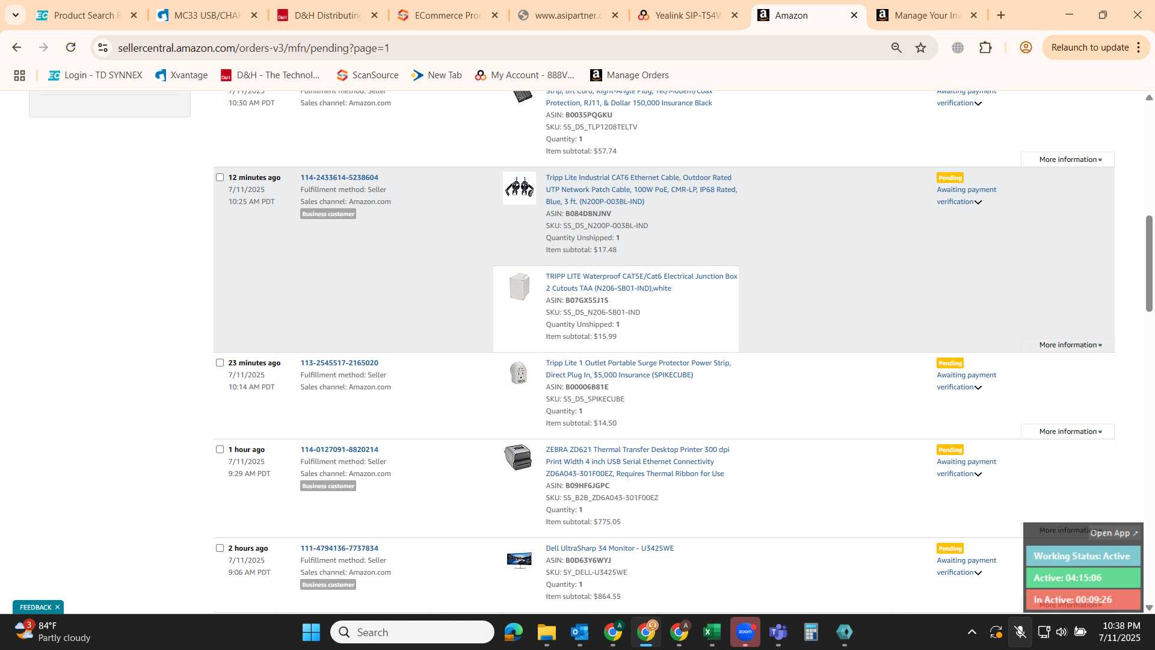Open the Chrome profile icon

[1026, 48]
